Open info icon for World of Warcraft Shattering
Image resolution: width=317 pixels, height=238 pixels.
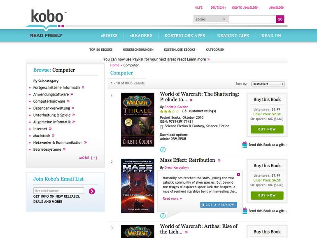[x=163, y=149]
